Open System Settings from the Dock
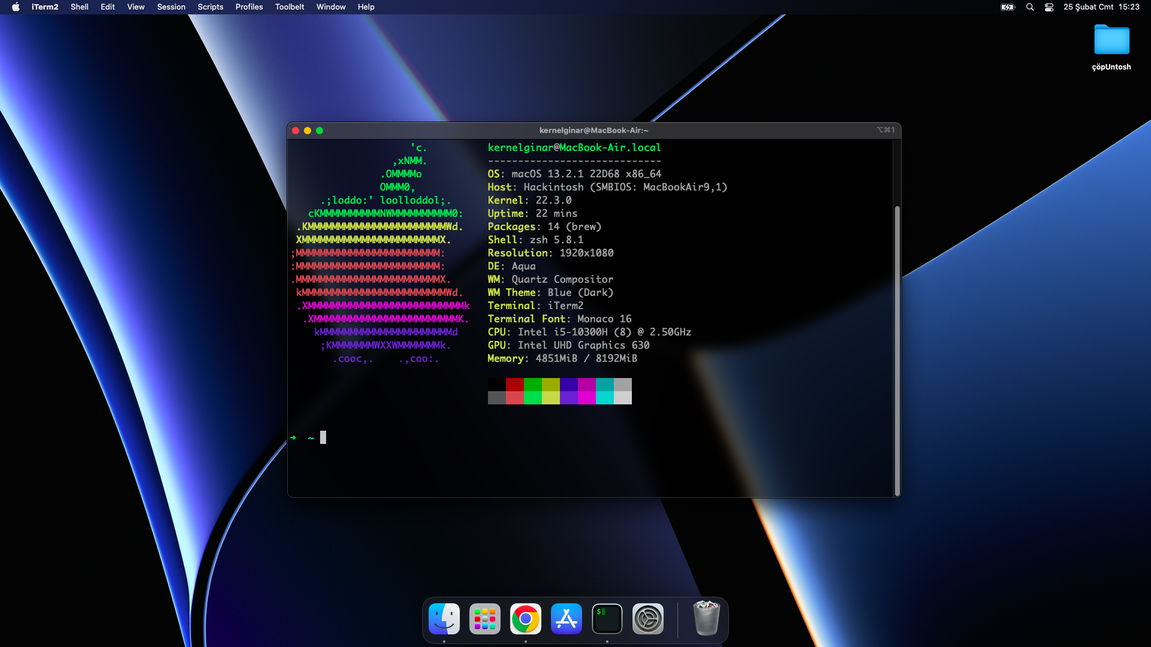 648,619
